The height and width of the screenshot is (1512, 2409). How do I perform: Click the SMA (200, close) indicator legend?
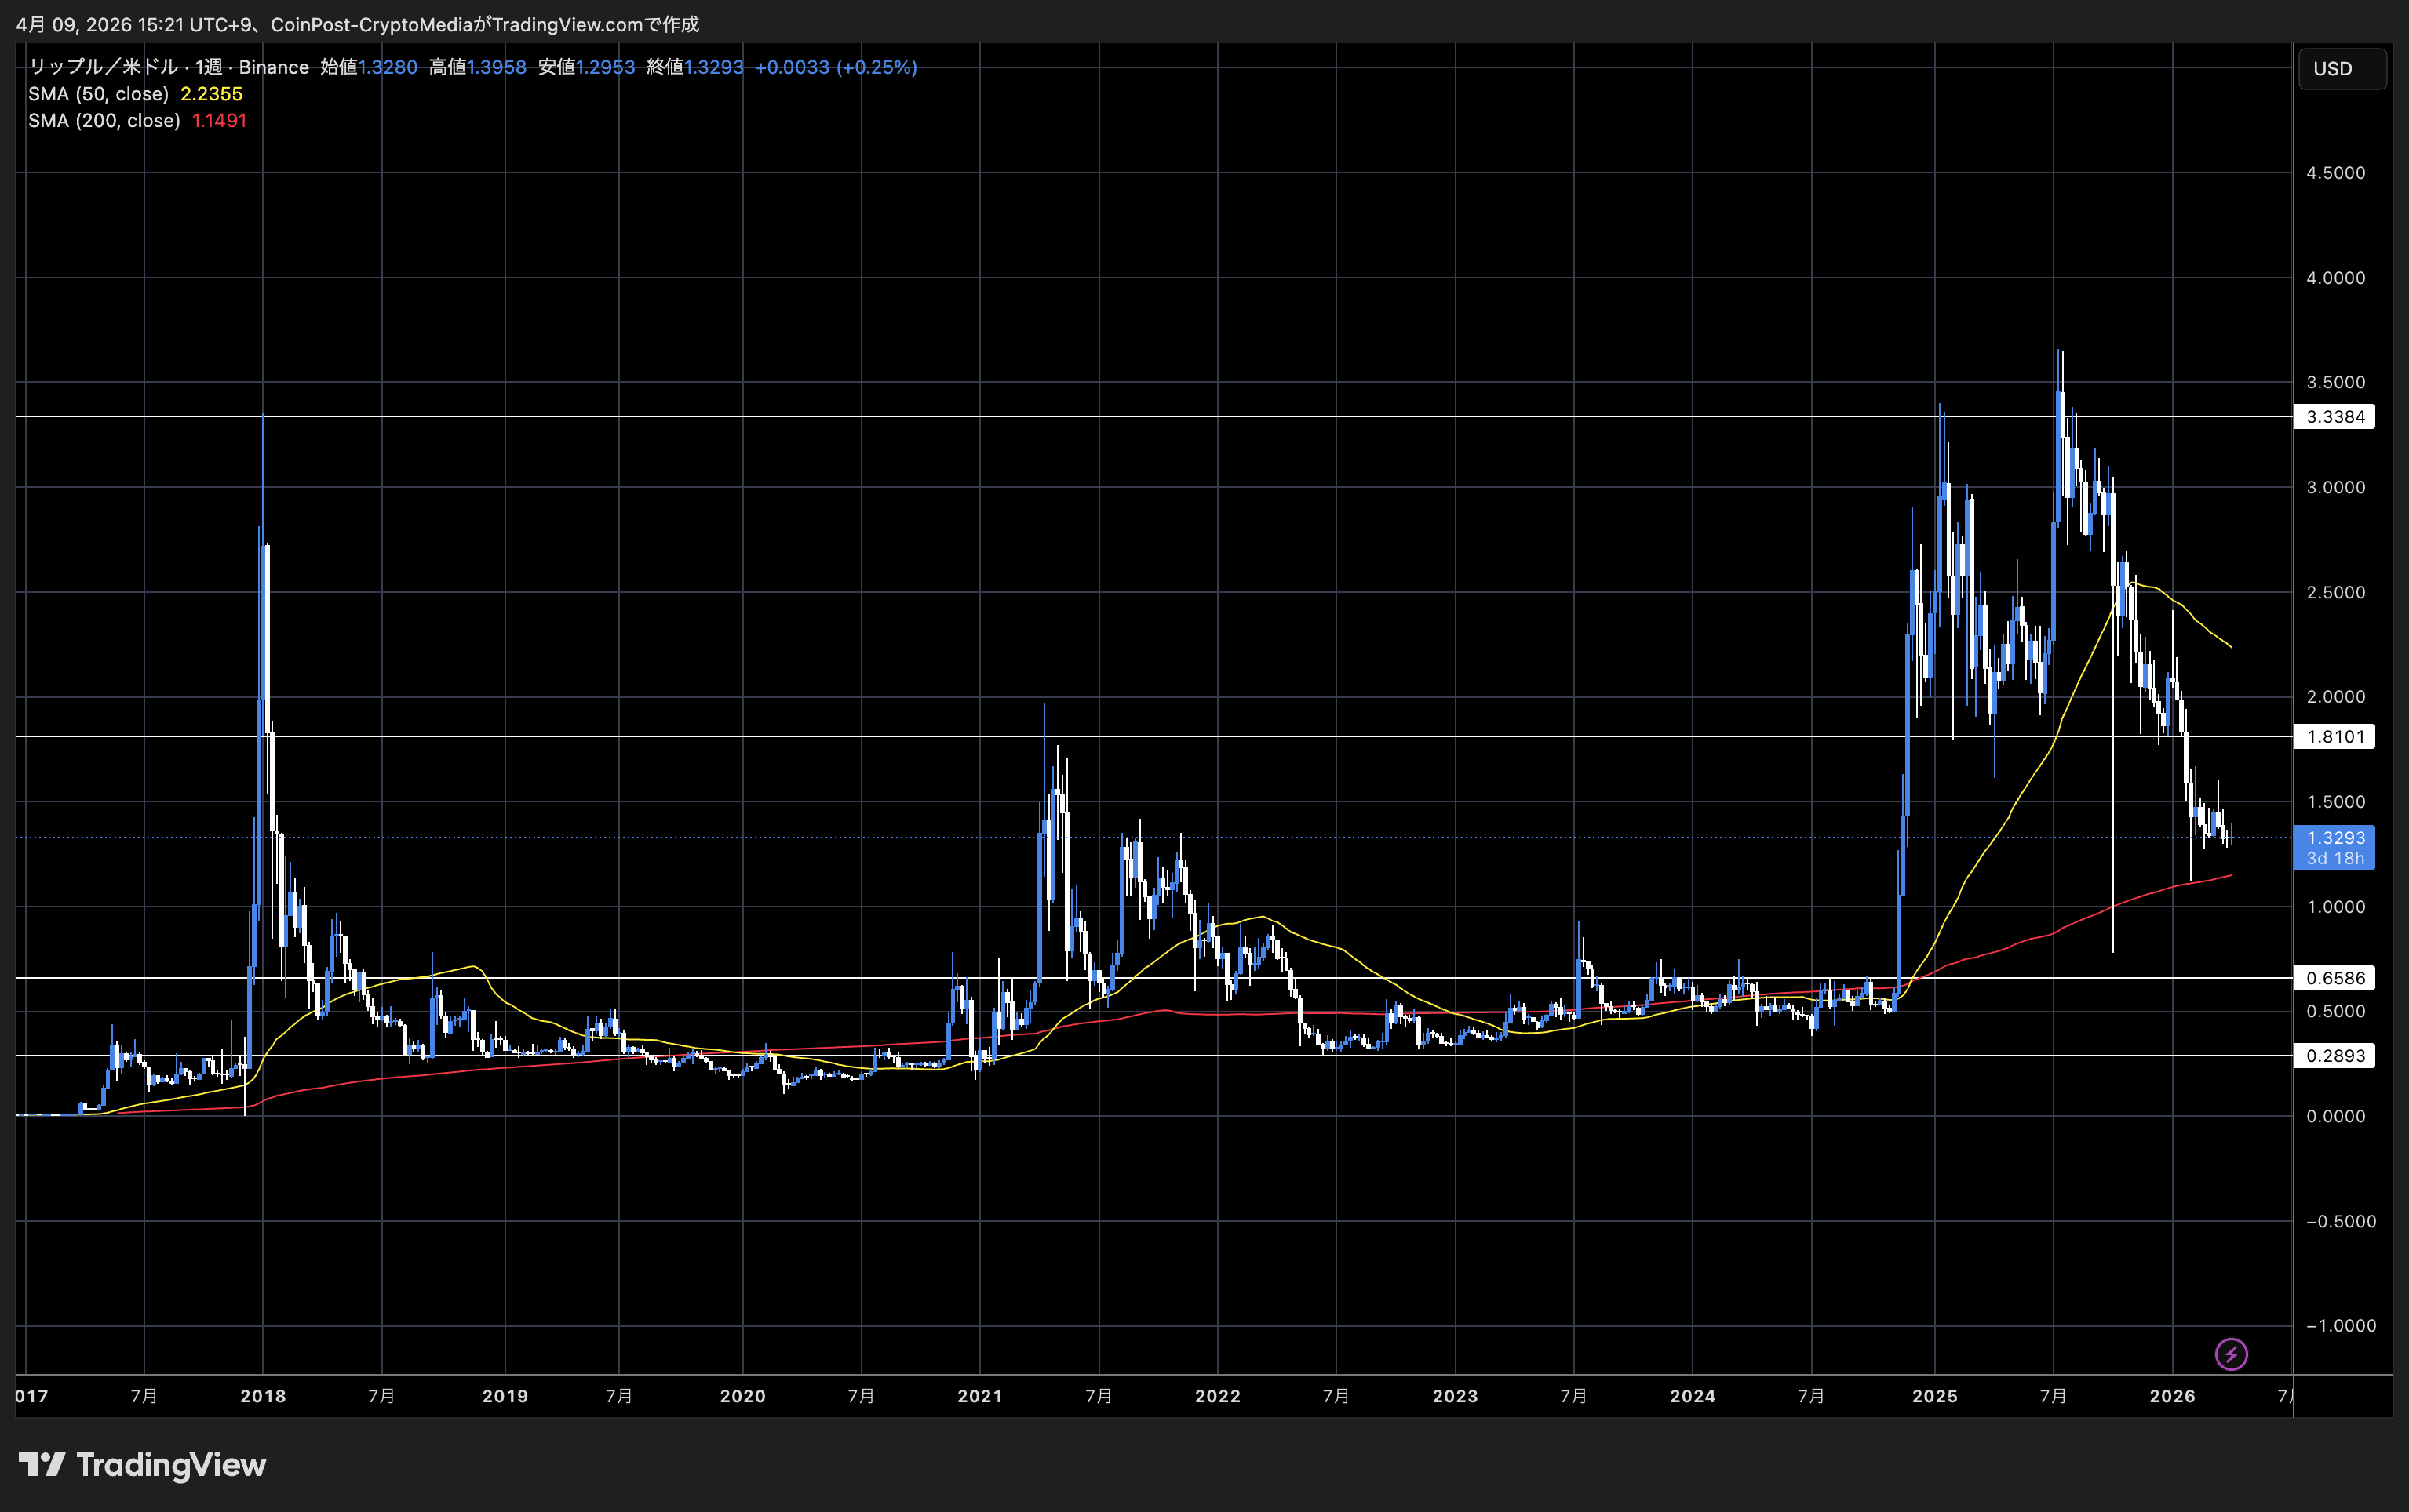tap(103, 120)
